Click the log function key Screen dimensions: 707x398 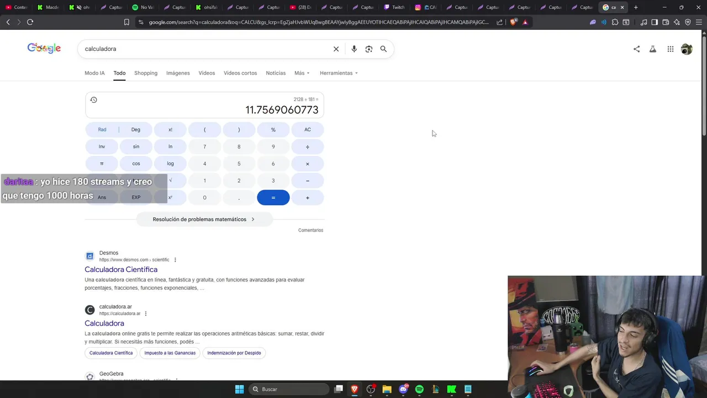(x=170, y=164)
